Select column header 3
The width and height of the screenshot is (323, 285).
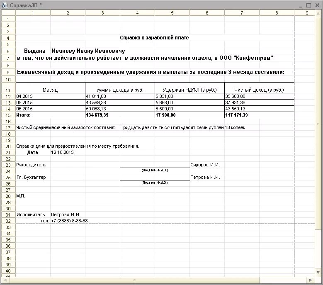102,13
